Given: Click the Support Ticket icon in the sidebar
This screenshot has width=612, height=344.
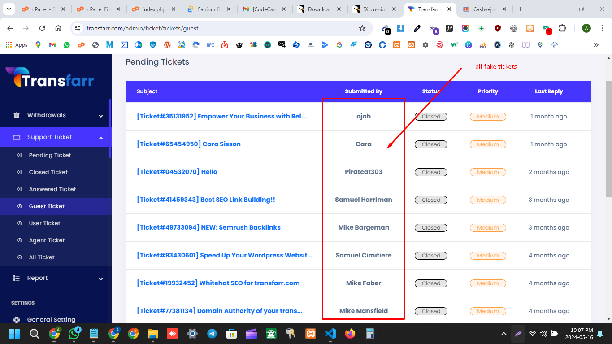Looking at the screenshot, I should coord(17,137).
